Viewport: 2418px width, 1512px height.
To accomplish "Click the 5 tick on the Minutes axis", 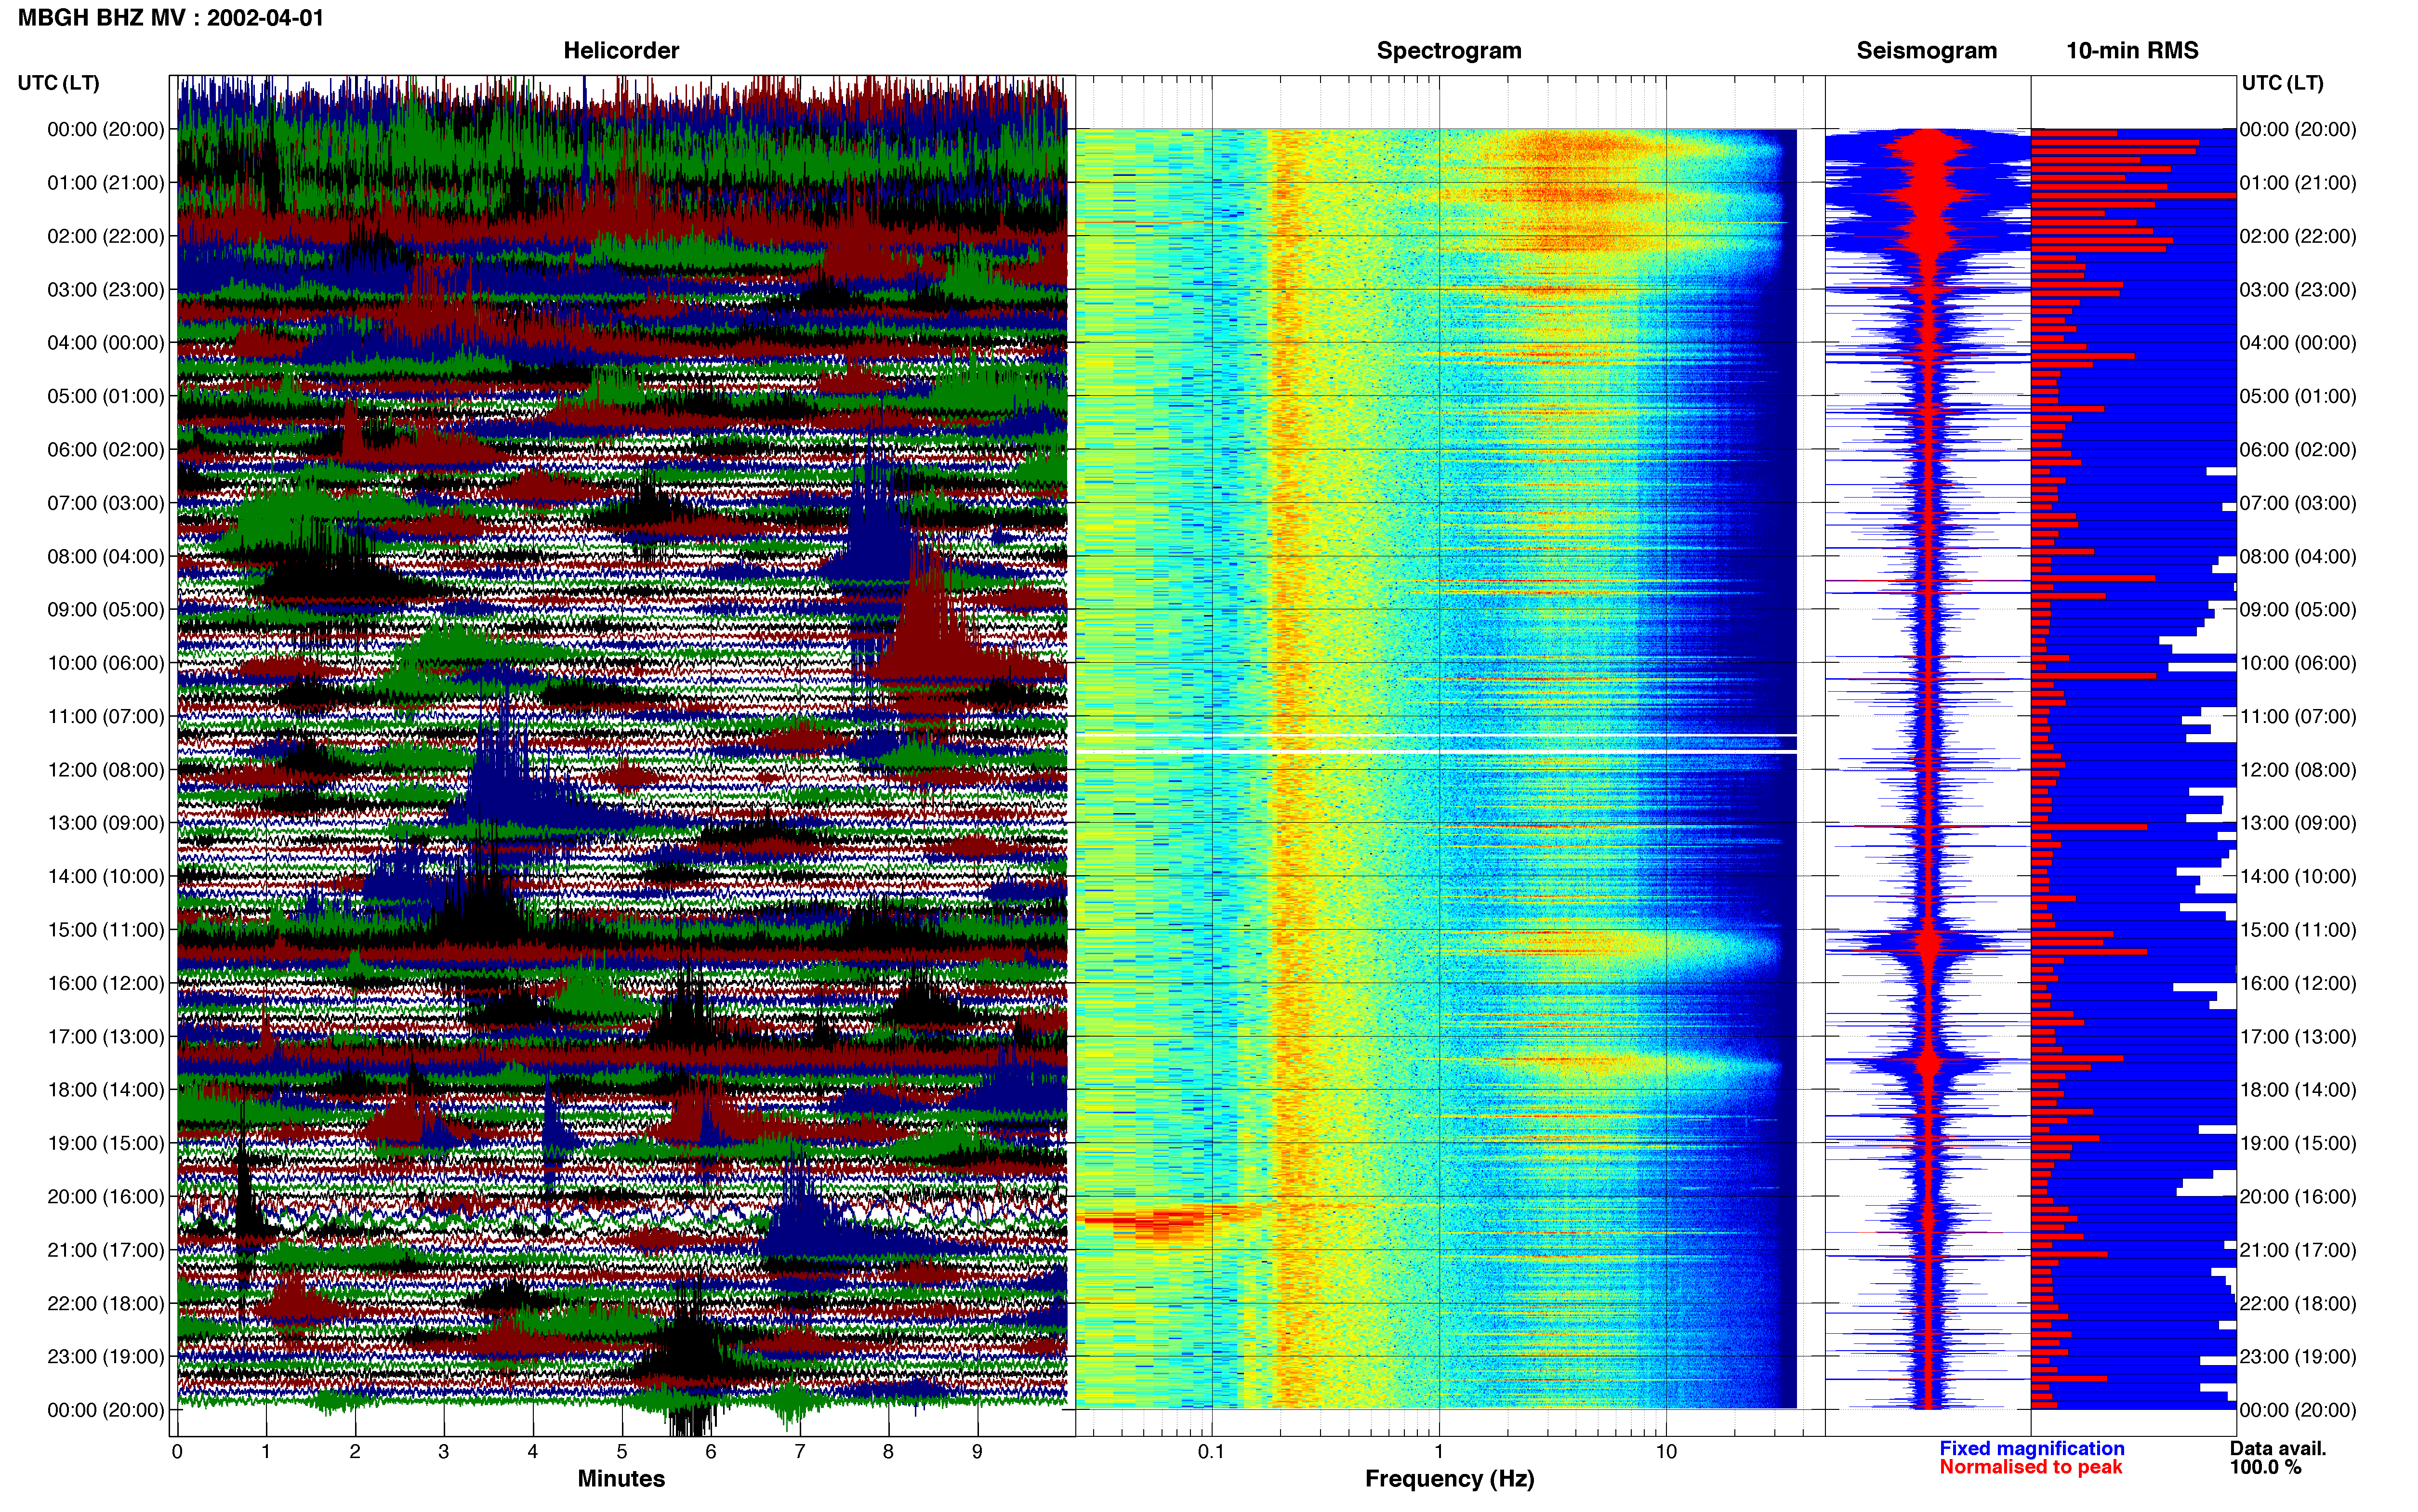I will pyautogui.click(x=622, y=1451).
